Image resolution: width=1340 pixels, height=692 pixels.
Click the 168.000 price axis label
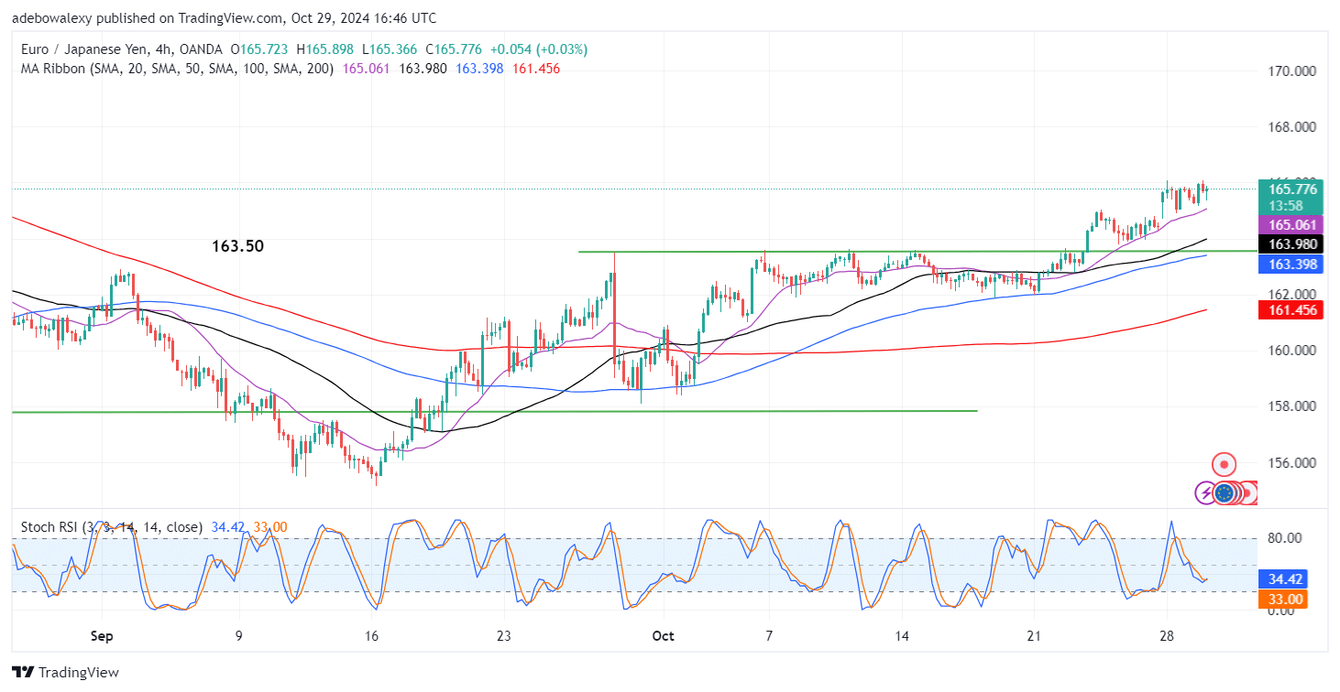tap(1292, 127)
